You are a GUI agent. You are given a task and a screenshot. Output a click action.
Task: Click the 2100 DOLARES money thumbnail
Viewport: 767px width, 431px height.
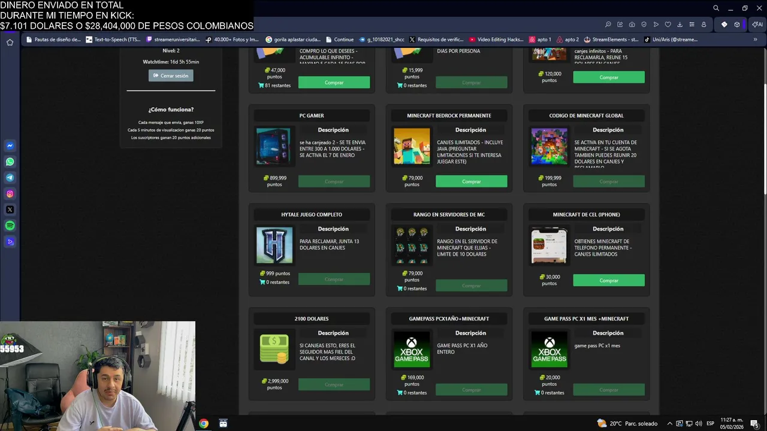pos(274,349)
